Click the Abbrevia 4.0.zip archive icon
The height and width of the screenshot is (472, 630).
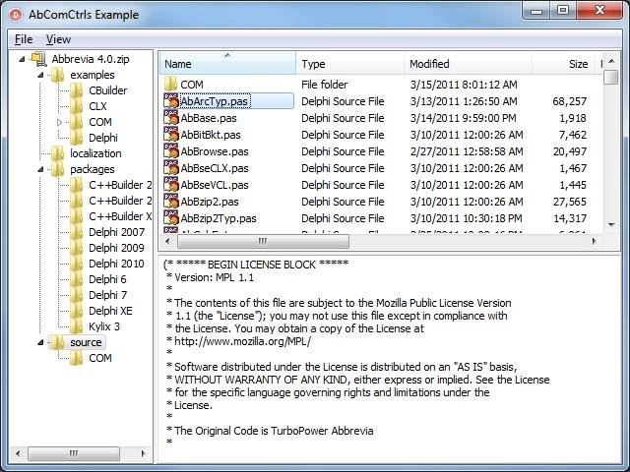[x=39, y=59]
